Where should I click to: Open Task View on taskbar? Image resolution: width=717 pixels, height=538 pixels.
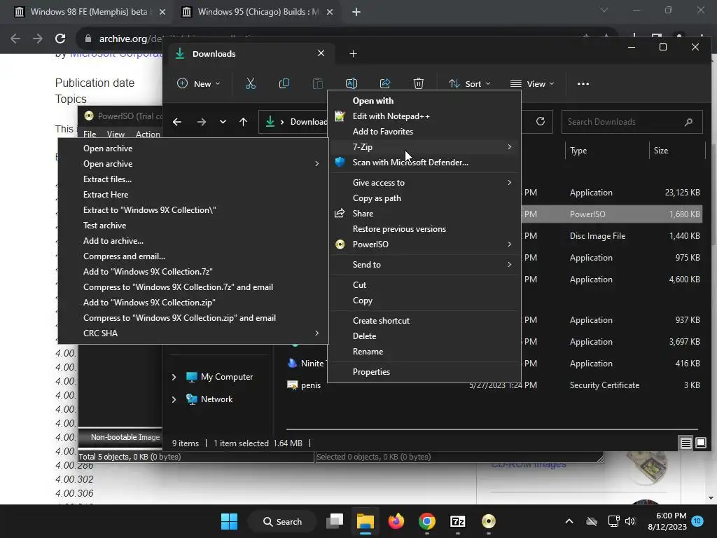click(x=334, y=521)
